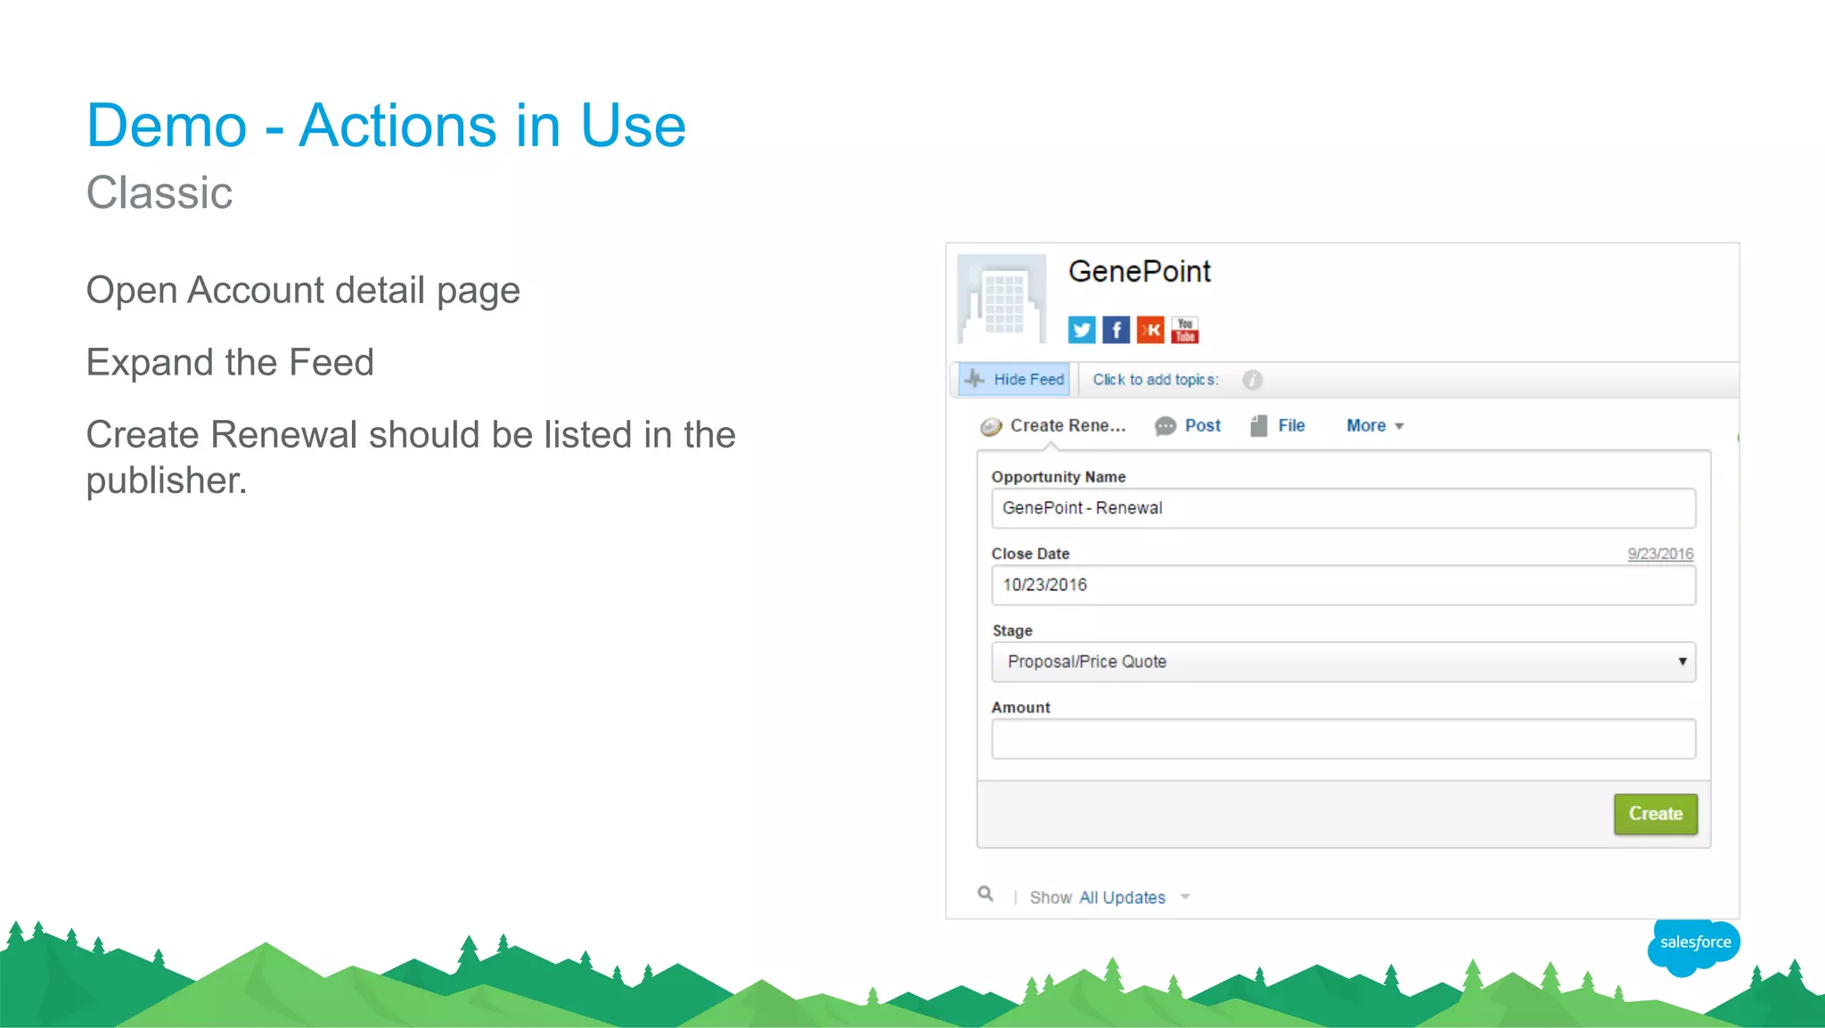Viewport: 1825px width, 1028px height.
Task: Switch to the Post publisher action
Action: (x=1188, y=426)
